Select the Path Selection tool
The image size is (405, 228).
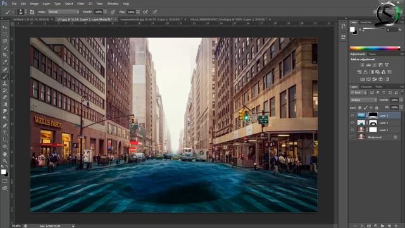pos(4,139)
